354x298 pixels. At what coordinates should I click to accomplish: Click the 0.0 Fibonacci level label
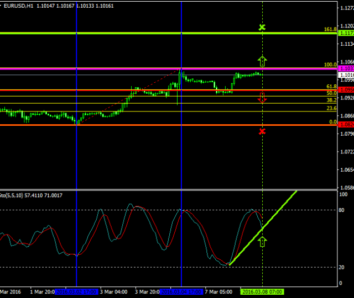point(332,122)
